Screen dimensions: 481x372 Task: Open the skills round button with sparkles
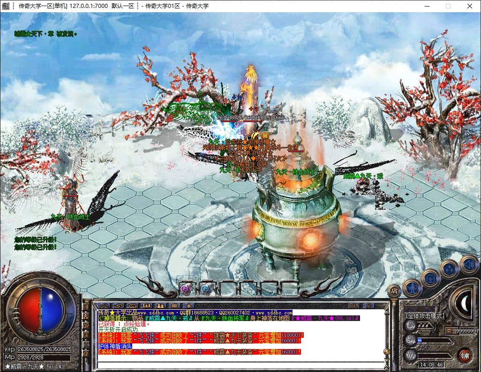tap(450, 269)
